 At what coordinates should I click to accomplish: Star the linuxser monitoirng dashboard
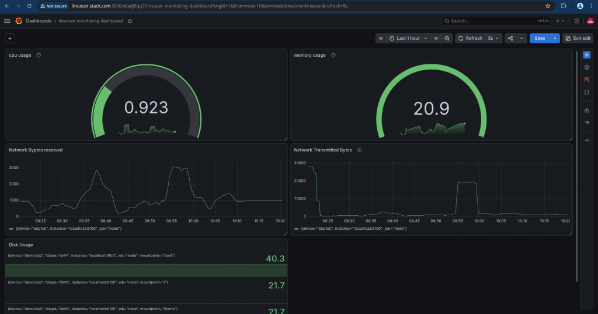coord(130,21)
